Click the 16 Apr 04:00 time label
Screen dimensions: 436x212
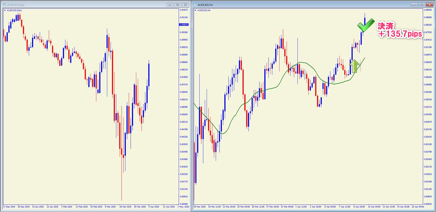point(418,207)
